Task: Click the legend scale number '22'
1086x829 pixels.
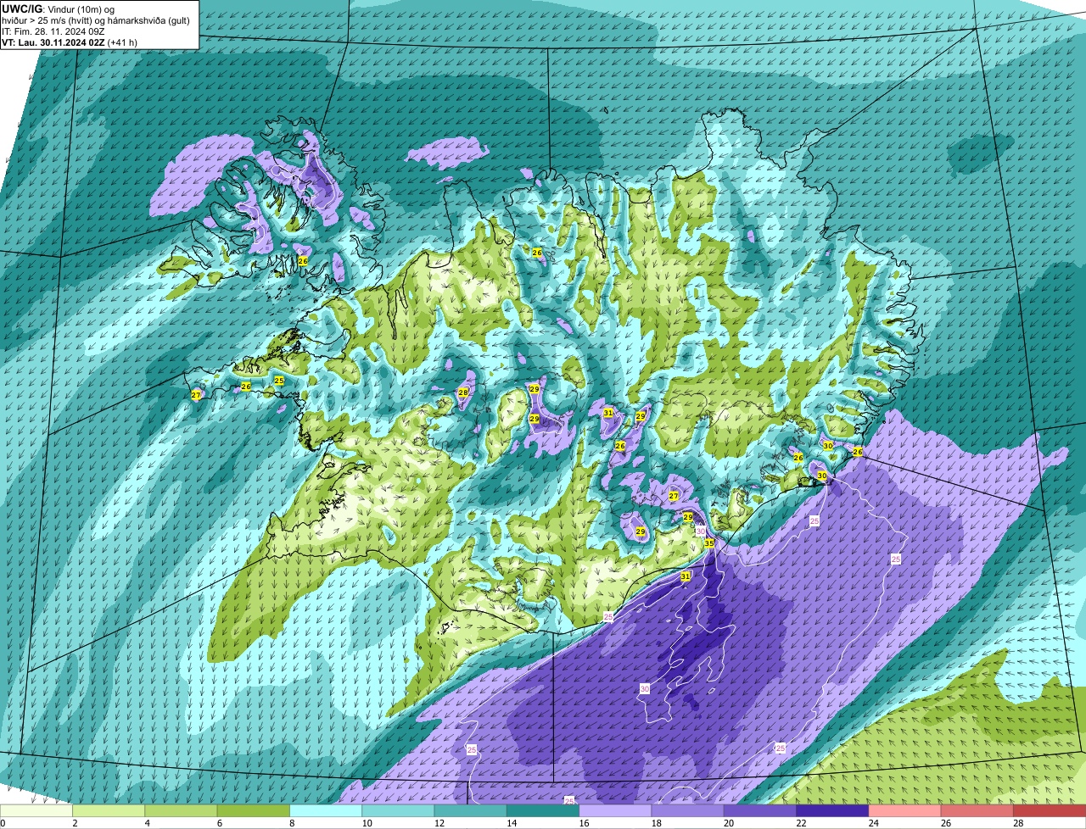Action: [x=801, y=823]
